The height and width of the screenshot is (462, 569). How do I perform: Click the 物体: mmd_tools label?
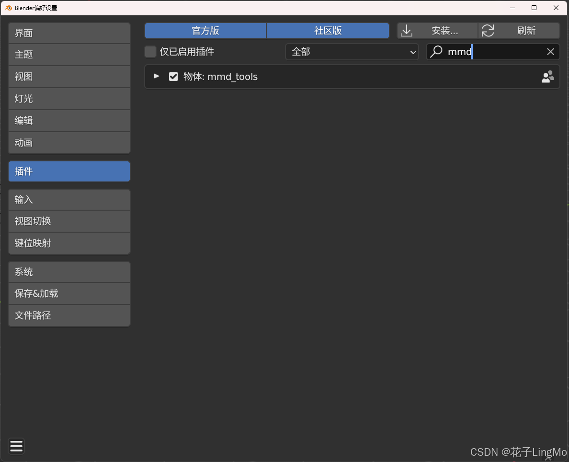[x=221, y=77]
